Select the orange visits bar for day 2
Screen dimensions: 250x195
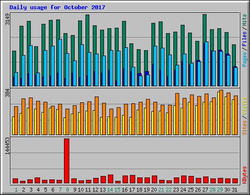click(x=23, y=117)
